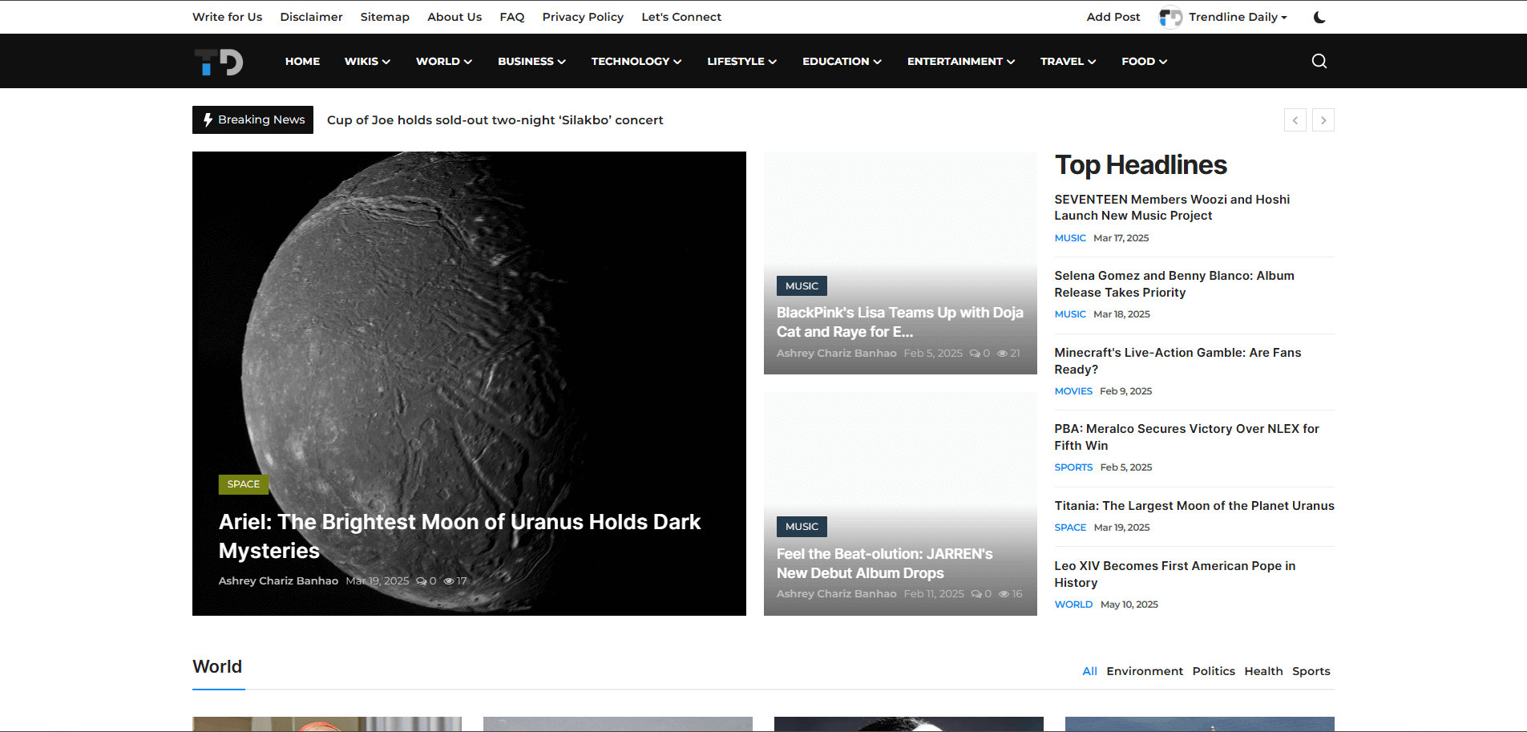The width and height of the screenshot is (1527, 732).
Task: Show the next breaking news headline
Action: 1323,119
